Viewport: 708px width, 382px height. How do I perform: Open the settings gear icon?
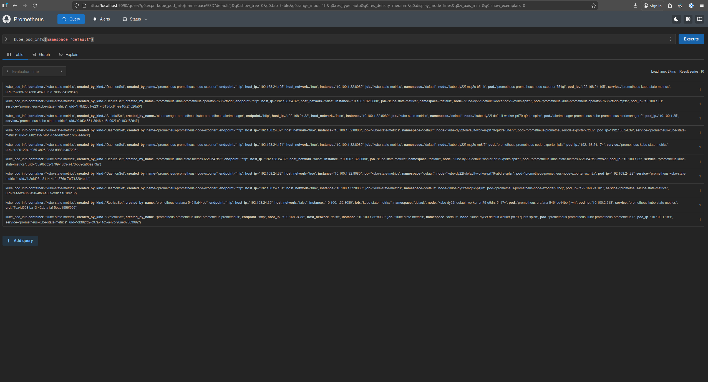click(688, 19)
